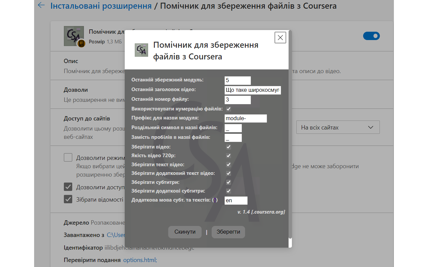This screenshot has height=267, width=428.
Task: Click the dialog title 'Помічник для збереження файлів з Coursera'
Action: click(x=206, y=51)
